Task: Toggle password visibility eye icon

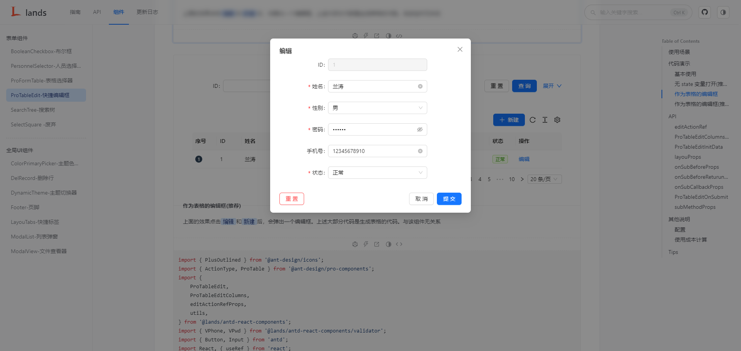Action: [420, 129]
